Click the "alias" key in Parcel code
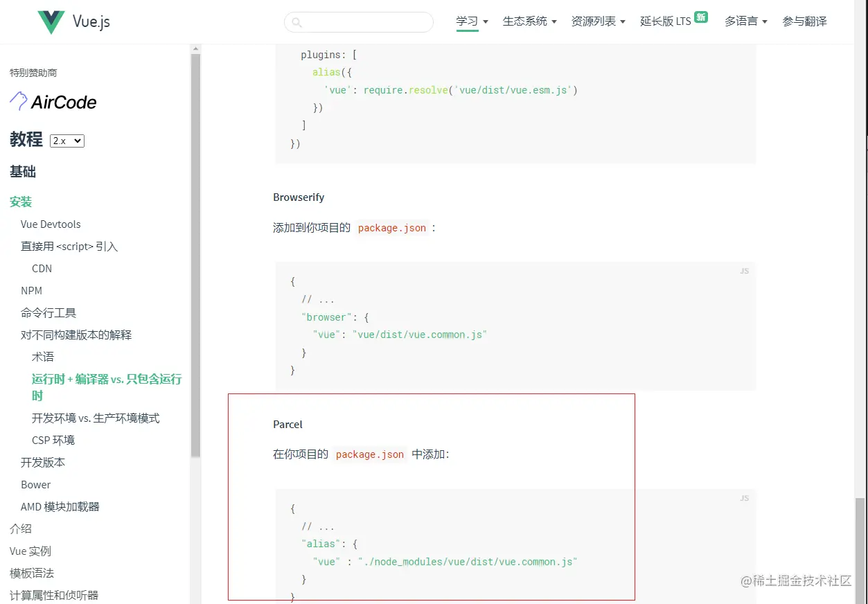This screenshot has height=604, width=868. pos(321,544)
